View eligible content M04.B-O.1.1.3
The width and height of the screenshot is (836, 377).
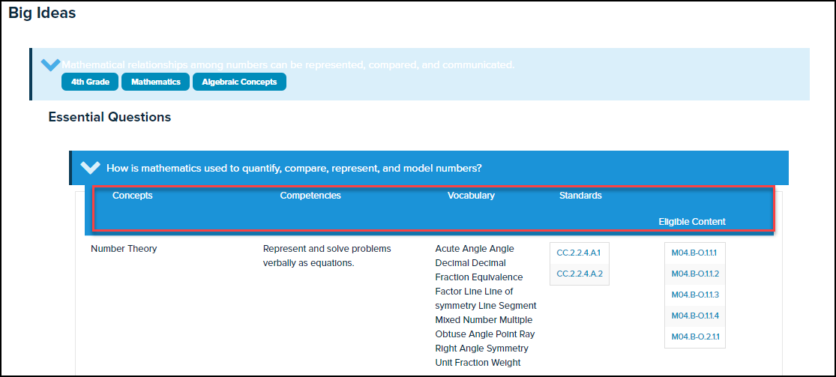tap(694, 295)
